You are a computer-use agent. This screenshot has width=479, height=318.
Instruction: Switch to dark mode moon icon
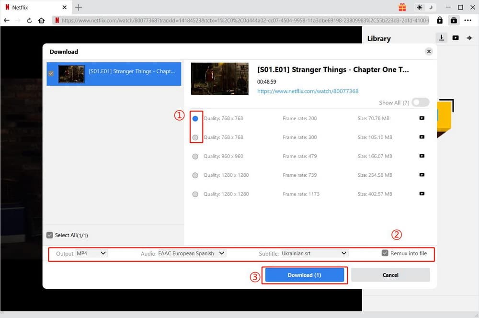[431, 7]
